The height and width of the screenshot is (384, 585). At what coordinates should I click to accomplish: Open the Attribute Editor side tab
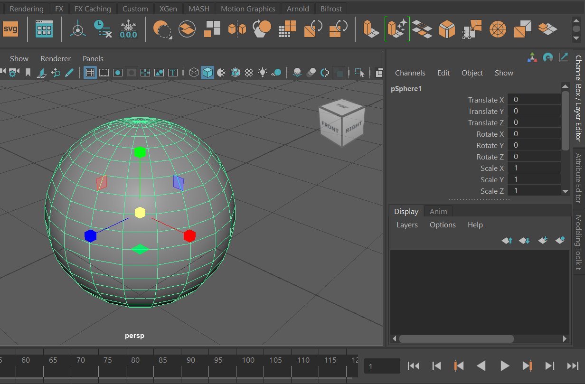[x=578, y=178]
